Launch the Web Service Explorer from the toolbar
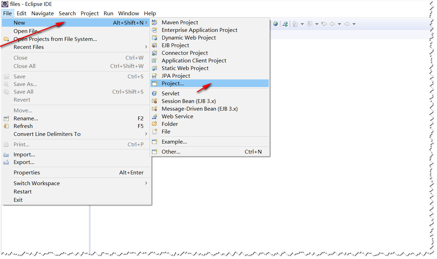The image size is (437, 259). [285, 24]
